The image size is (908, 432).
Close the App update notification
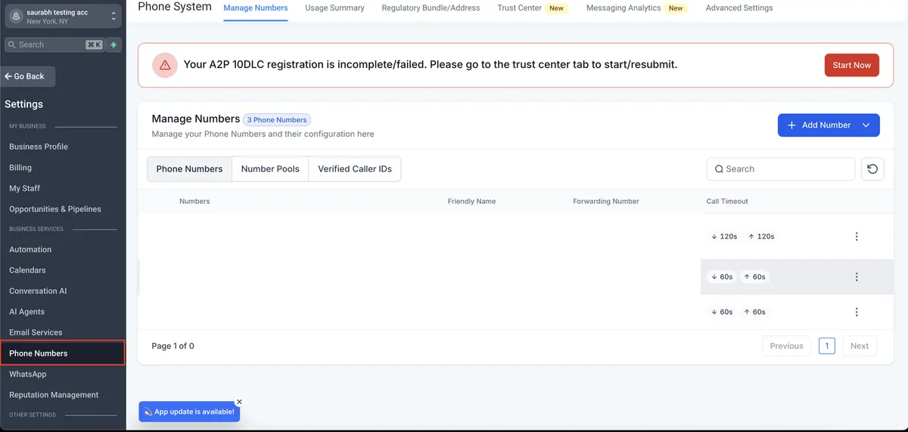(239, 403)
